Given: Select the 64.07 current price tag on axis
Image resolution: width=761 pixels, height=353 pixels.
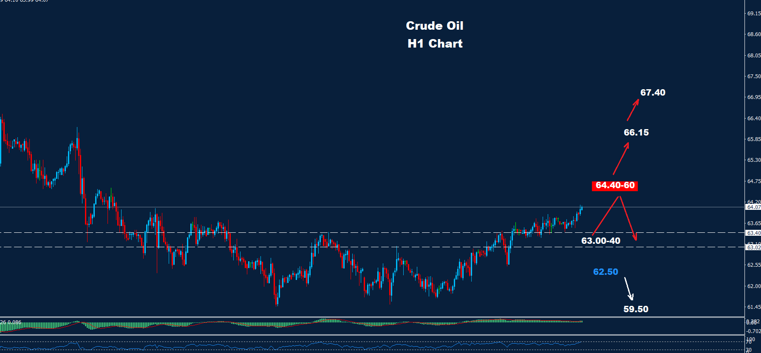Looking at the screenshot, I should (753, 207).
